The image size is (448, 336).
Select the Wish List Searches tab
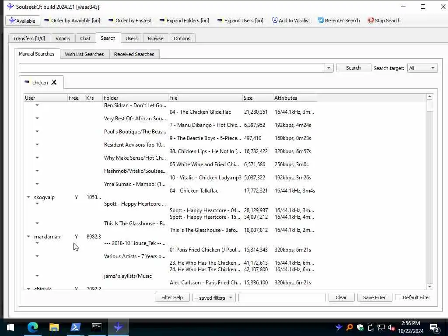84,54
